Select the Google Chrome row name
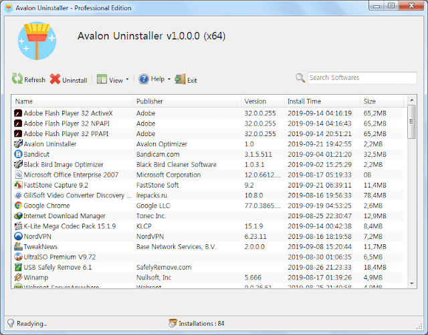The width and height of the screenshot is (428, 335). 47,206
